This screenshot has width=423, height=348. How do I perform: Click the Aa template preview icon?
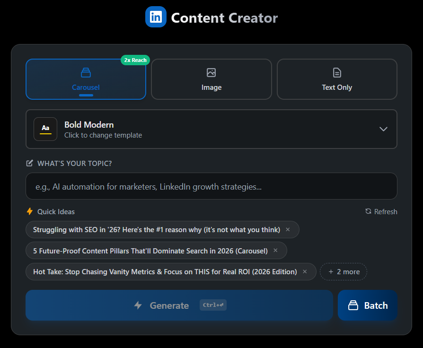click(45, 129)
